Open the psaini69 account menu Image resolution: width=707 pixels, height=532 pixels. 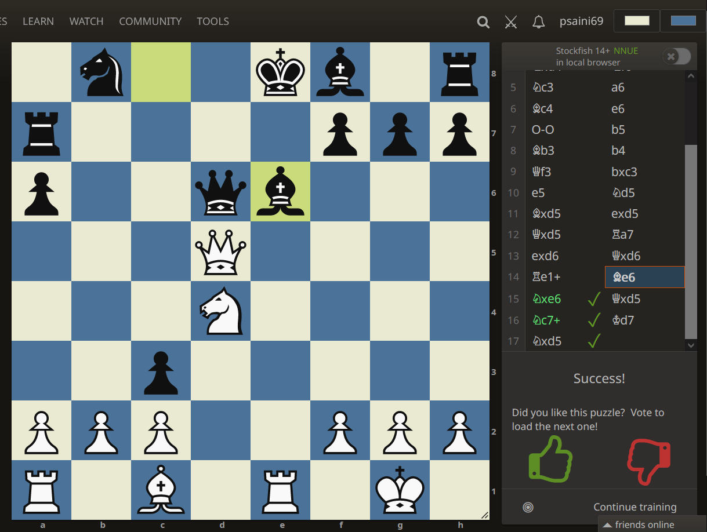click(581, 21)
